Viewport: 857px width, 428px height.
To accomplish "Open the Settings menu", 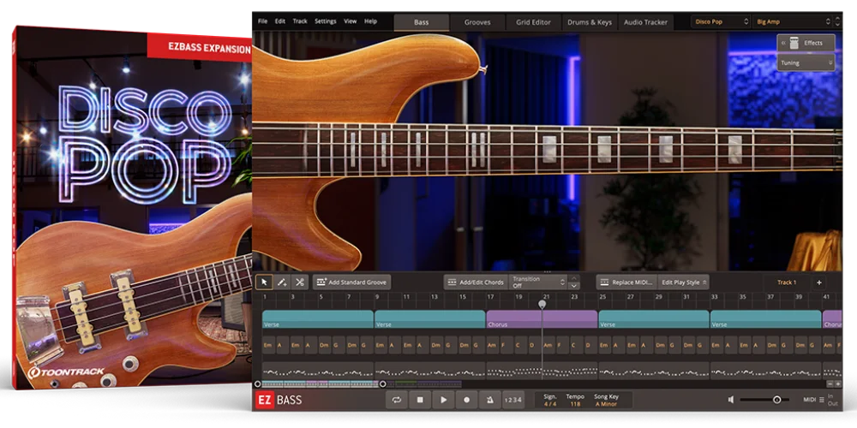I will 326,21.
